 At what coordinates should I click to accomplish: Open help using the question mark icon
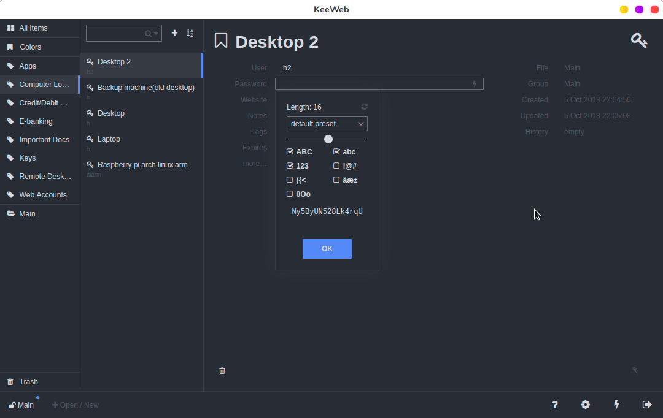(555, 405)
